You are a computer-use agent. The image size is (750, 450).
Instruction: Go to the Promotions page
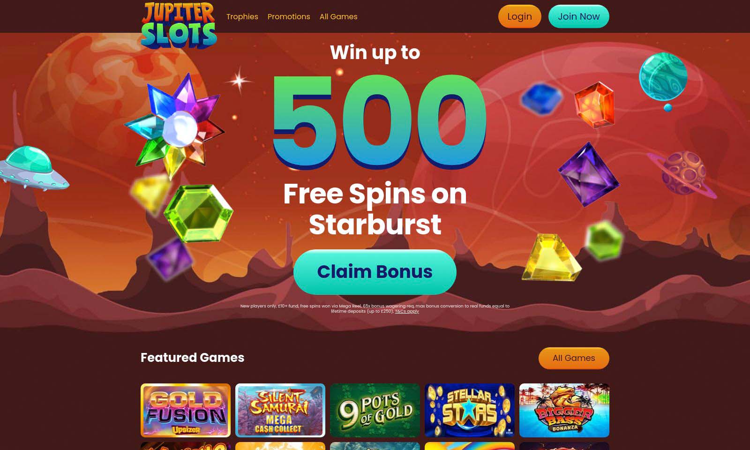coord(289,16)
